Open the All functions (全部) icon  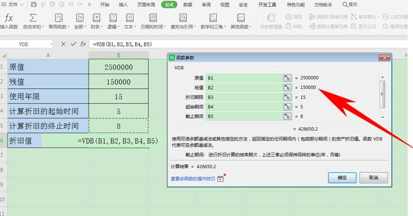click(x=80, y=18)
